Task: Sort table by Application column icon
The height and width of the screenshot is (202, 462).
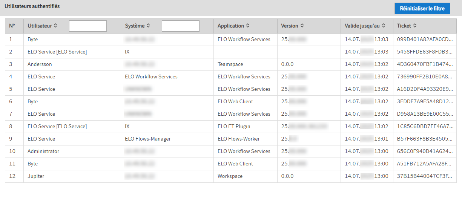Action: 248,26
